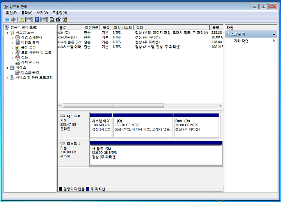Open the Properties toolbar icon
The width and height of the screenshot is (281, 202).
coord(58,20)
